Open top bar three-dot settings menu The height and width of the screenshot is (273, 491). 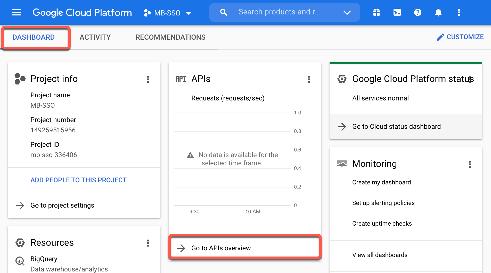click(459, 12)
